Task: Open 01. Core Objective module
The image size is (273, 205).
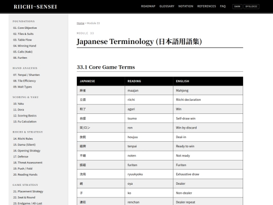Action: (25, 28)
